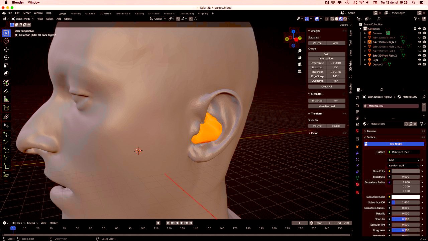Click the Roughness slider
This screenshot has width=428, height=241.
(406, 230)
